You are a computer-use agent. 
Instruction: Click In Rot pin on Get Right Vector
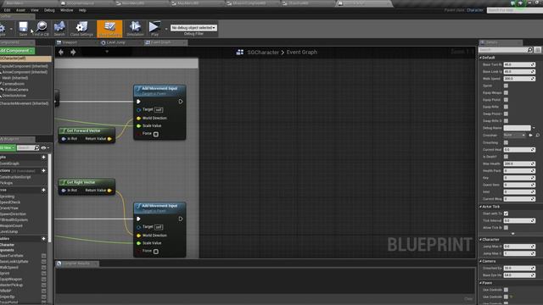[x=64, y=191]
